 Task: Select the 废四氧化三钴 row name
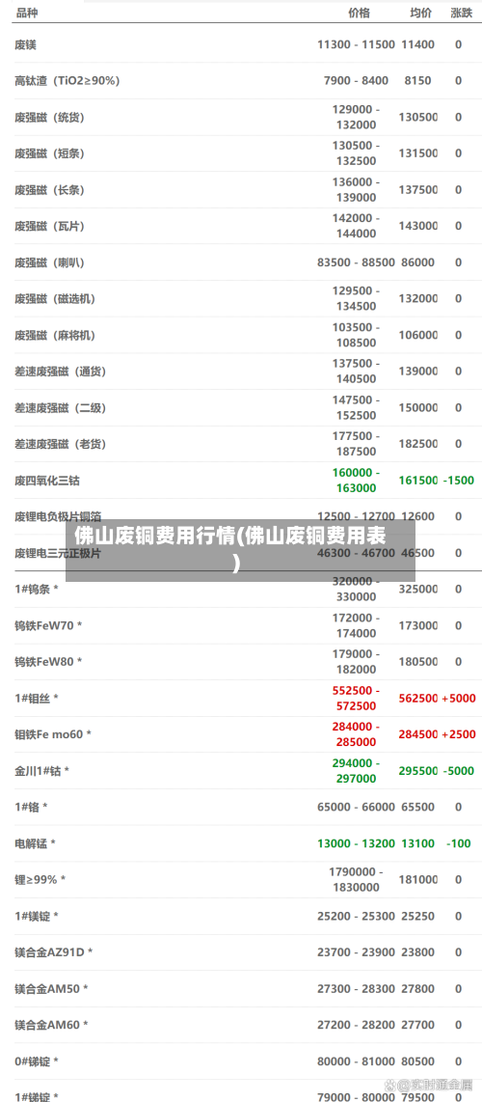47,481
